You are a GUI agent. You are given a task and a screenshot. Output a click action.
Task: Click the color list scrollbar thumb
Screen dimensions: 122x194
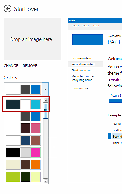(x=46, y=111)
